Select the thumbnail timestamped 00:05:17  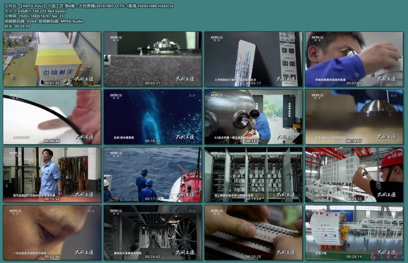tap(253, 59)
